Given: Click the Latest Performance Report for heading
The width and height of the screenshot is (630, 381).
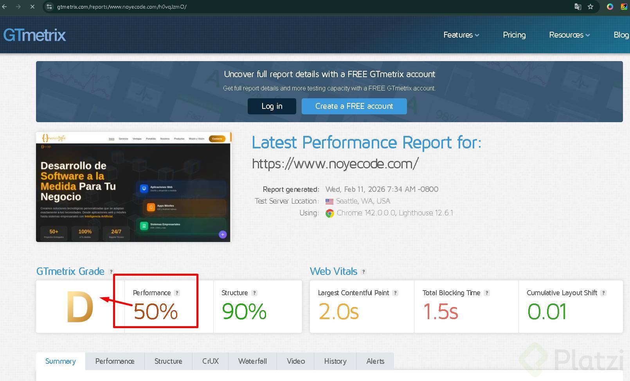Looking at the screenshot, I should pyautogui.click(x=367, y=143).
